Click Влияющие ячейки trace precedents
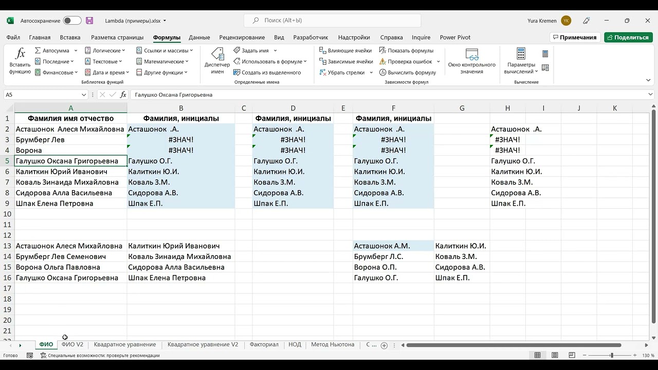The image size is (658, 370). coord(345,51)
